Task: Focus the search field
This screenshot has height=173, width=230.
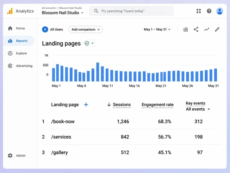Action: (x=131, y=11)
